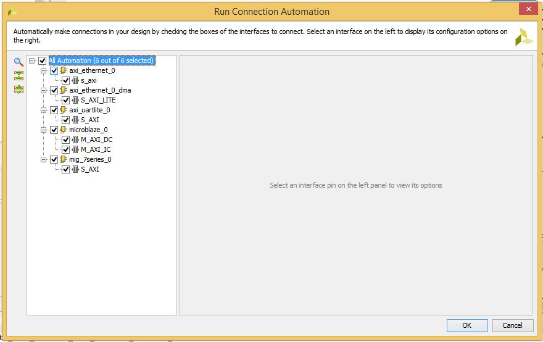Click the Collapse All tree icon
Viewport: 543px width, 342px height.
(x=19, y=75)
